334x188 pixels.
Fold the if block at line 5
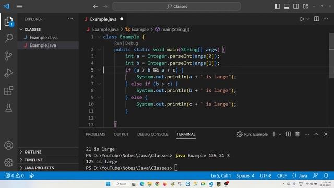pyautogui.click(x=99, y=70)
